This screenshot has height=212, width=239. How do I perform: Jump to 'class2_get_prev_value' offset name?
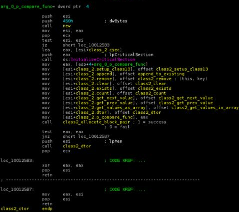[x=186, y=103]
